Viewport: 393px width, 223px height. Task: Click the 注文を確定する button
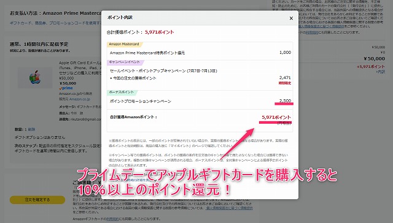tap(37, 200)
